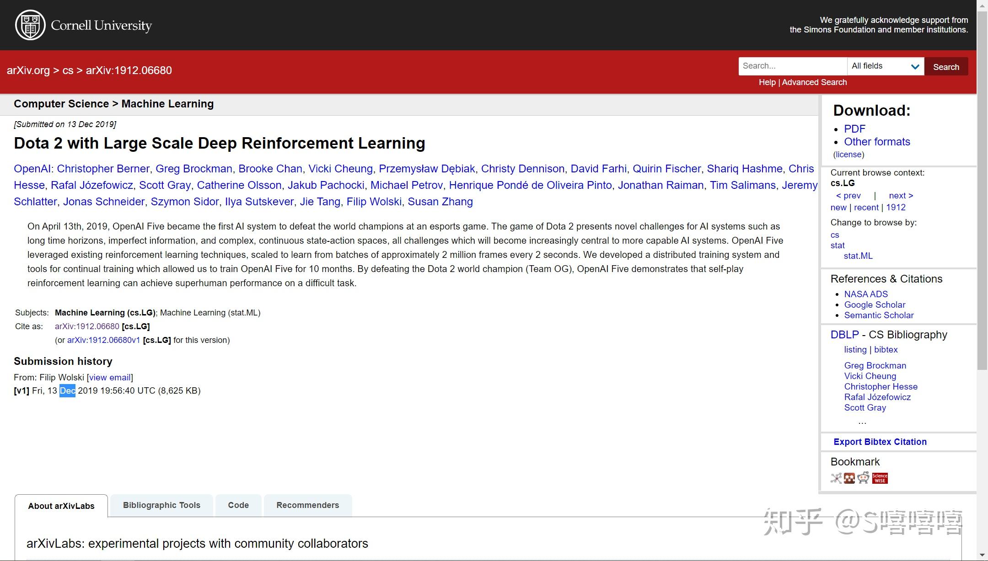
Task: Click the ScienceWISE bookmark icon
Action: coord(880,478)
